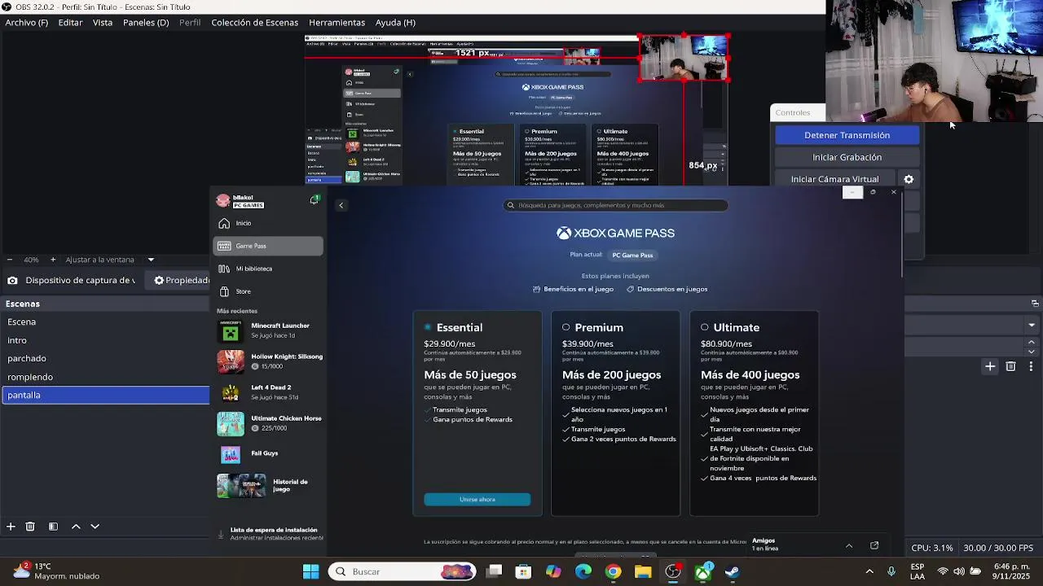1043x586 pixels.
Task: Open Xbox app notifications bell
Action: click(x=314, y=200)
